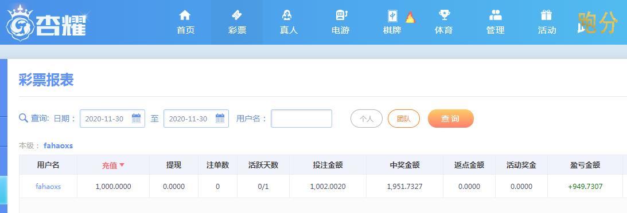Select the 团队 filter option
The height and width of the screenshot is (213, 627).
403,119
